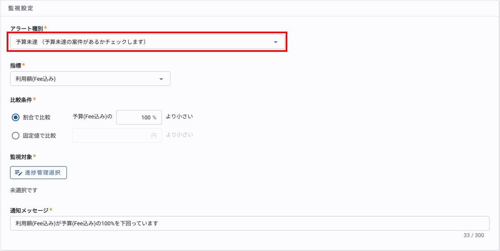Viewport: 500px width, 251px height.
Task: Click the list-edit icon in 進捗管理選択 button
Action: coord(18,173)
